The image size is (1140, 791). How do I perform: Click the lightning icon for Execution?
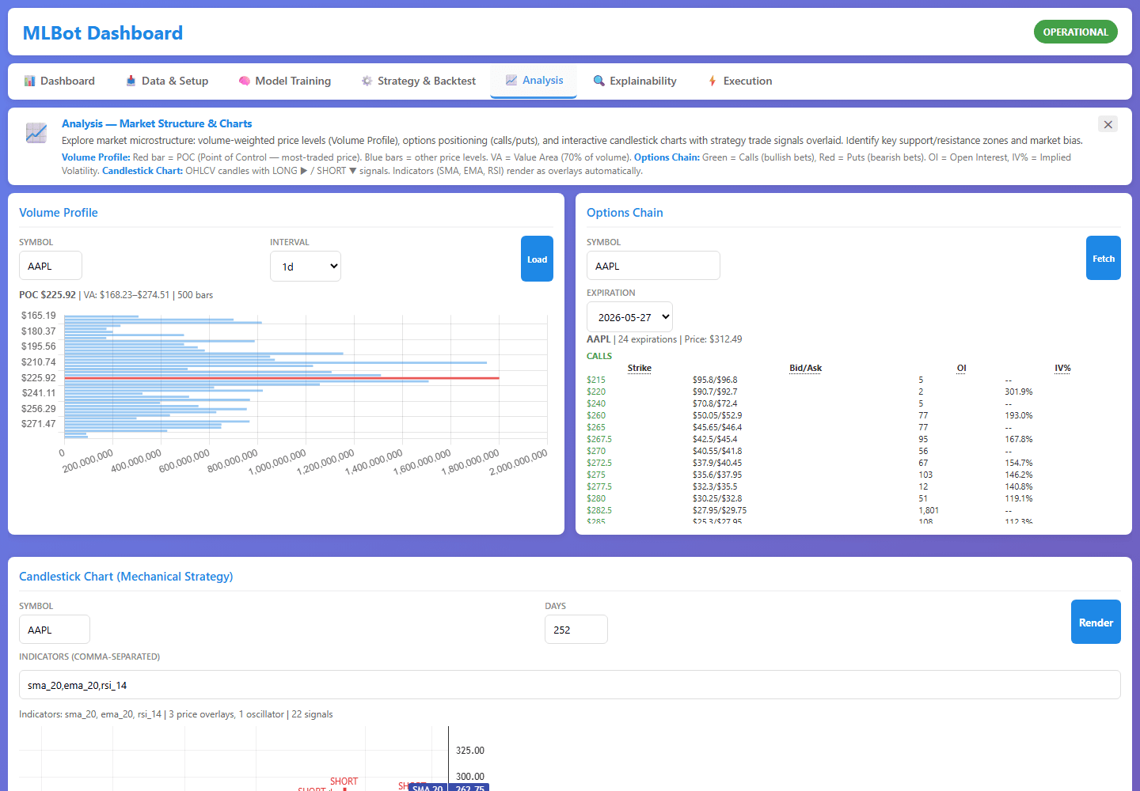[712, 81]
